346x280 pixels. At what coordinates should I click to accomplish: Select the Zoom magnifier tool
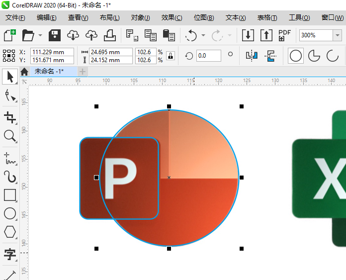[x=9, y=136]
